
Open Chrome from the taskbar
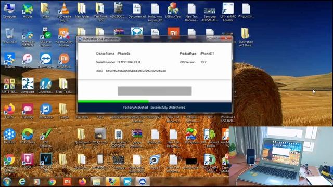coord(52,182)
